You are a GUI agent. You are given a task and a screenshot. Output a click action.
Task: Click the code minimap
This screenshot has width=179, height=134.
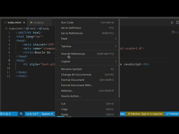click(175, 32)
